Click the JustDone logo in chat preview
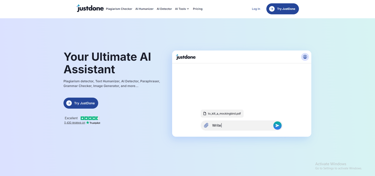This screenshot has width=375, height=176. [x=186, y=57]
